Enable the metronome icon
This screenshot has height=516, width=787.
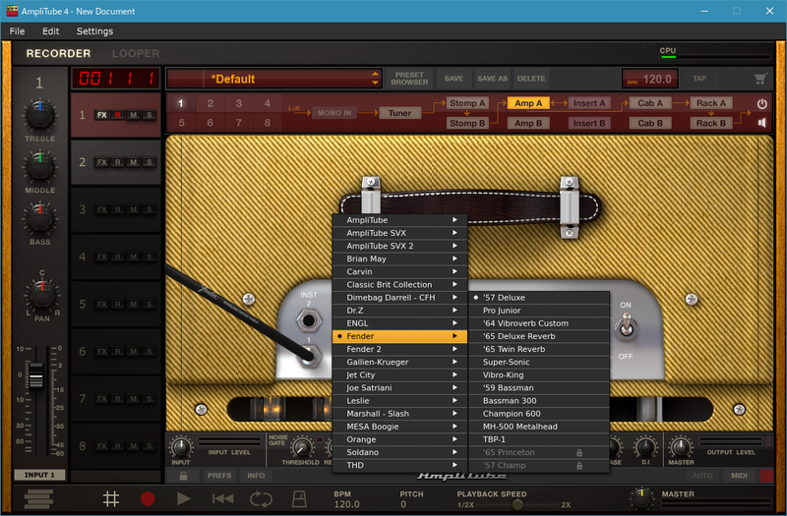click(299, 499)
